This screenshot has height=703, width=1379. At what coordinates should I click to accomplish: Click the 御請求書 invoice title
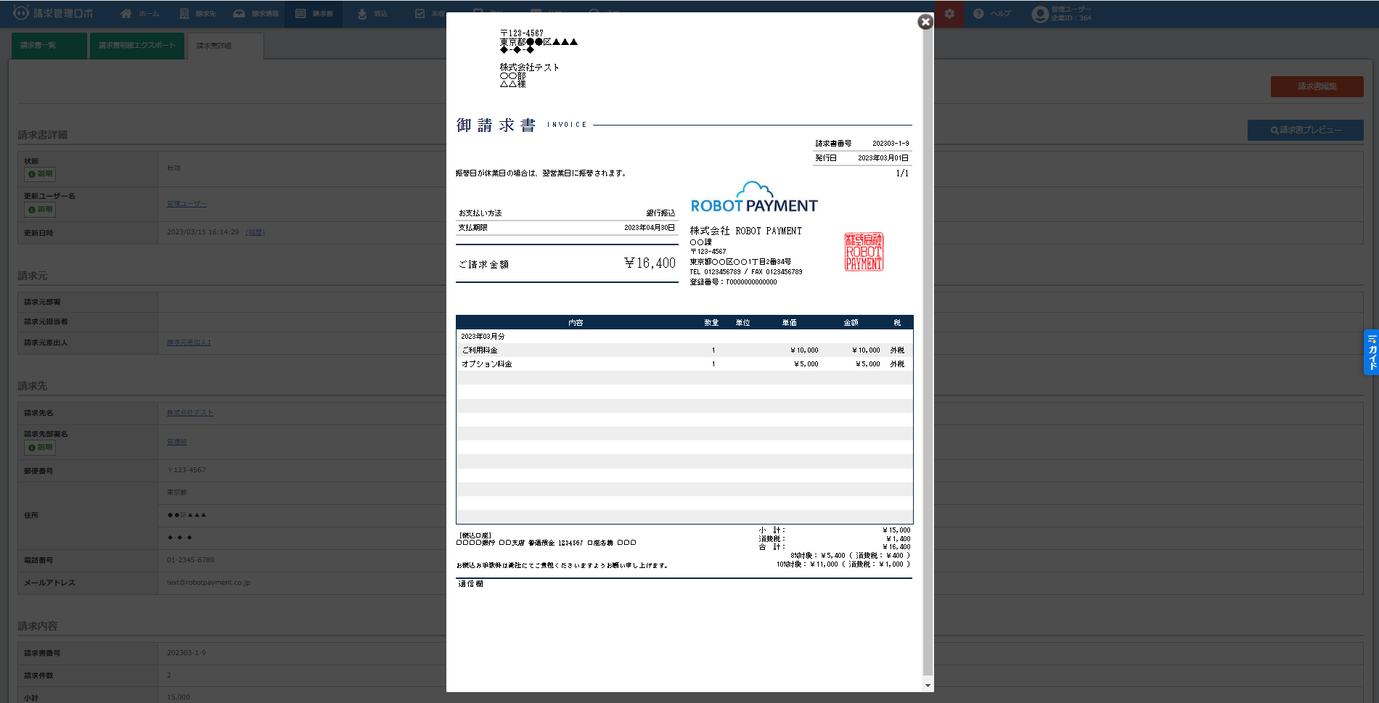(496, 126)
